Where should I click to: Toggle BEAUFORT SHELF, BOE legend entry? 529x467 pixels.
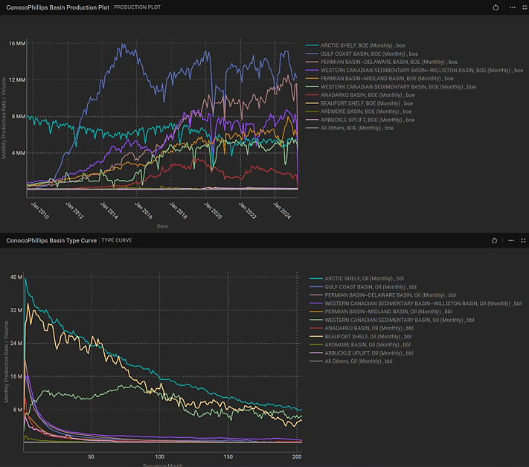coord(359,103)
